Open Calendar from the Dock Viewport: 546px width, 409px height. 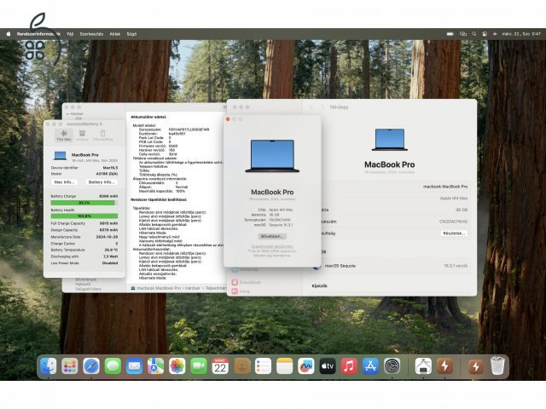click(220, 366)
